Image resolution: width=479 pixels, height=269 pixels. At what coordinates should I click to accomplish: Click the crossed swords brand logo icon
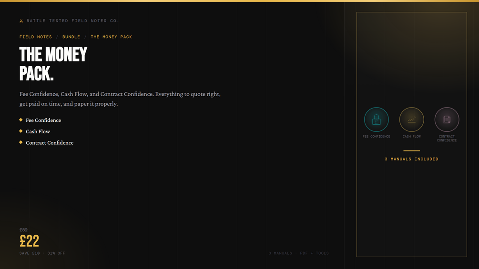click(21, 21)
